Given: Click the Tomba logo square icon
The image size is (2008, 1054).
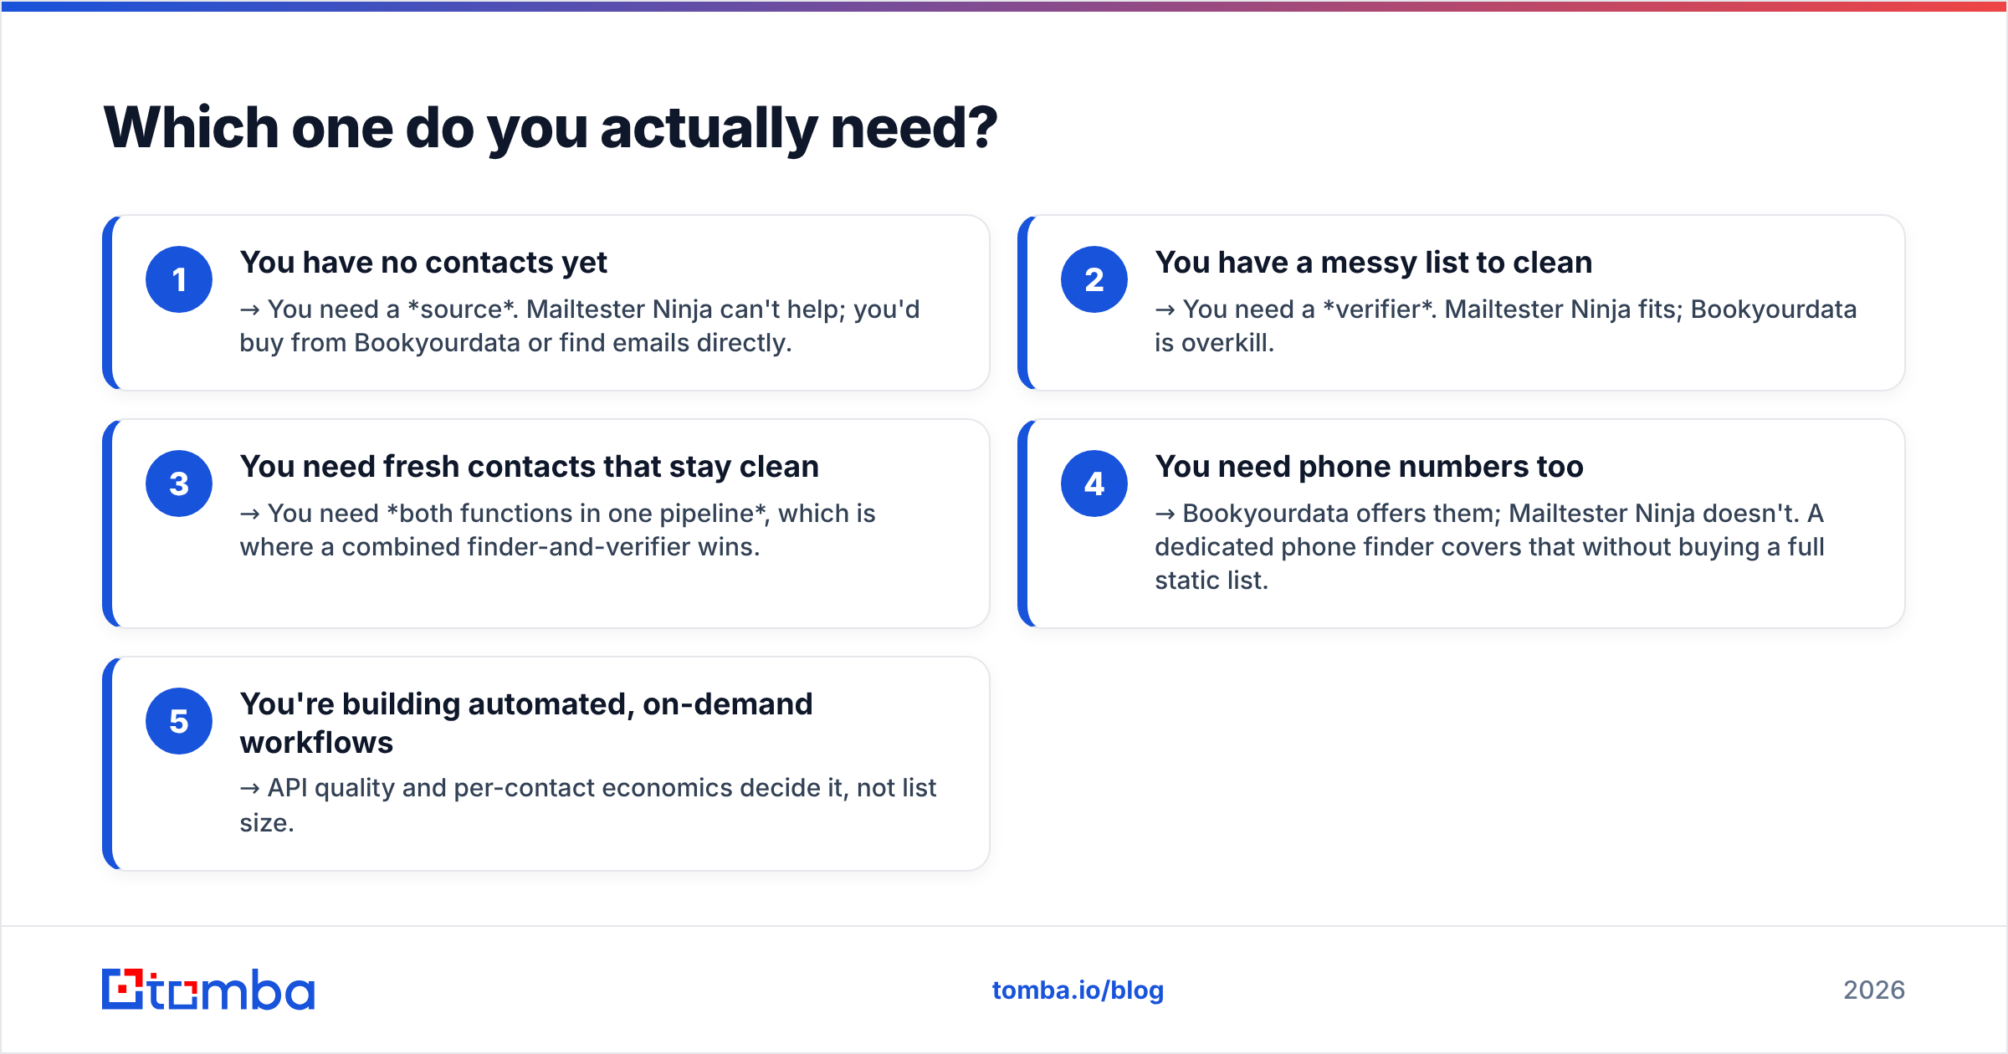Looking at the screenshot, I should (x=123, y=989).
